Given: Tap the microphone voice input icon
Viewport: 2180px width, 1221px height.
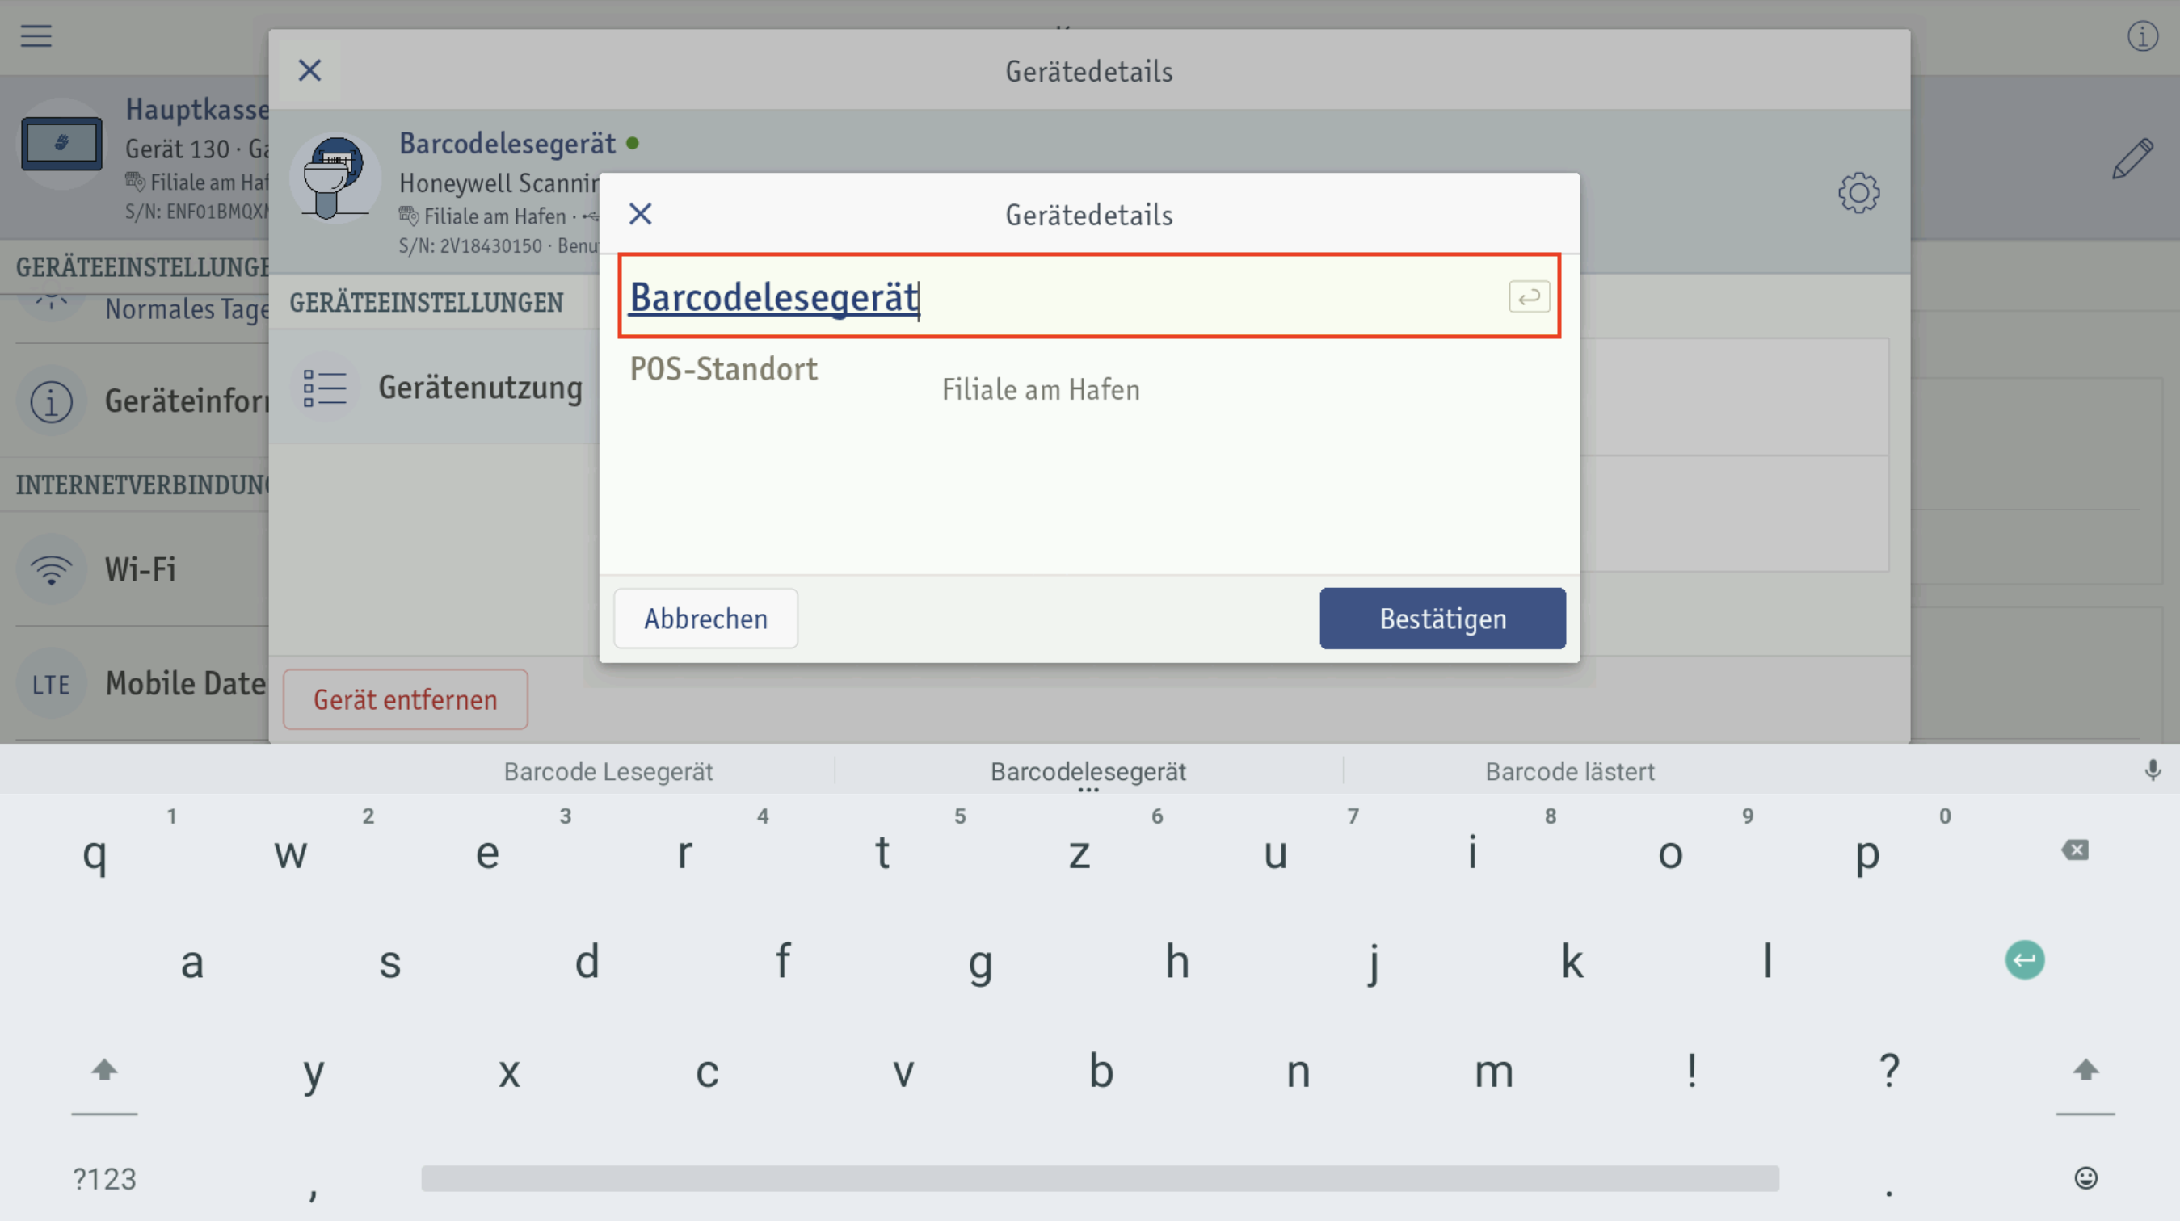Looking at the screenshot, I should [2152, 770].
